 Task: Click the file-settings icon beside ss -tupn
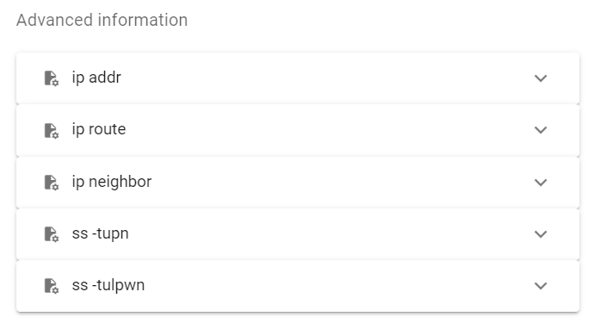[52, 233]
